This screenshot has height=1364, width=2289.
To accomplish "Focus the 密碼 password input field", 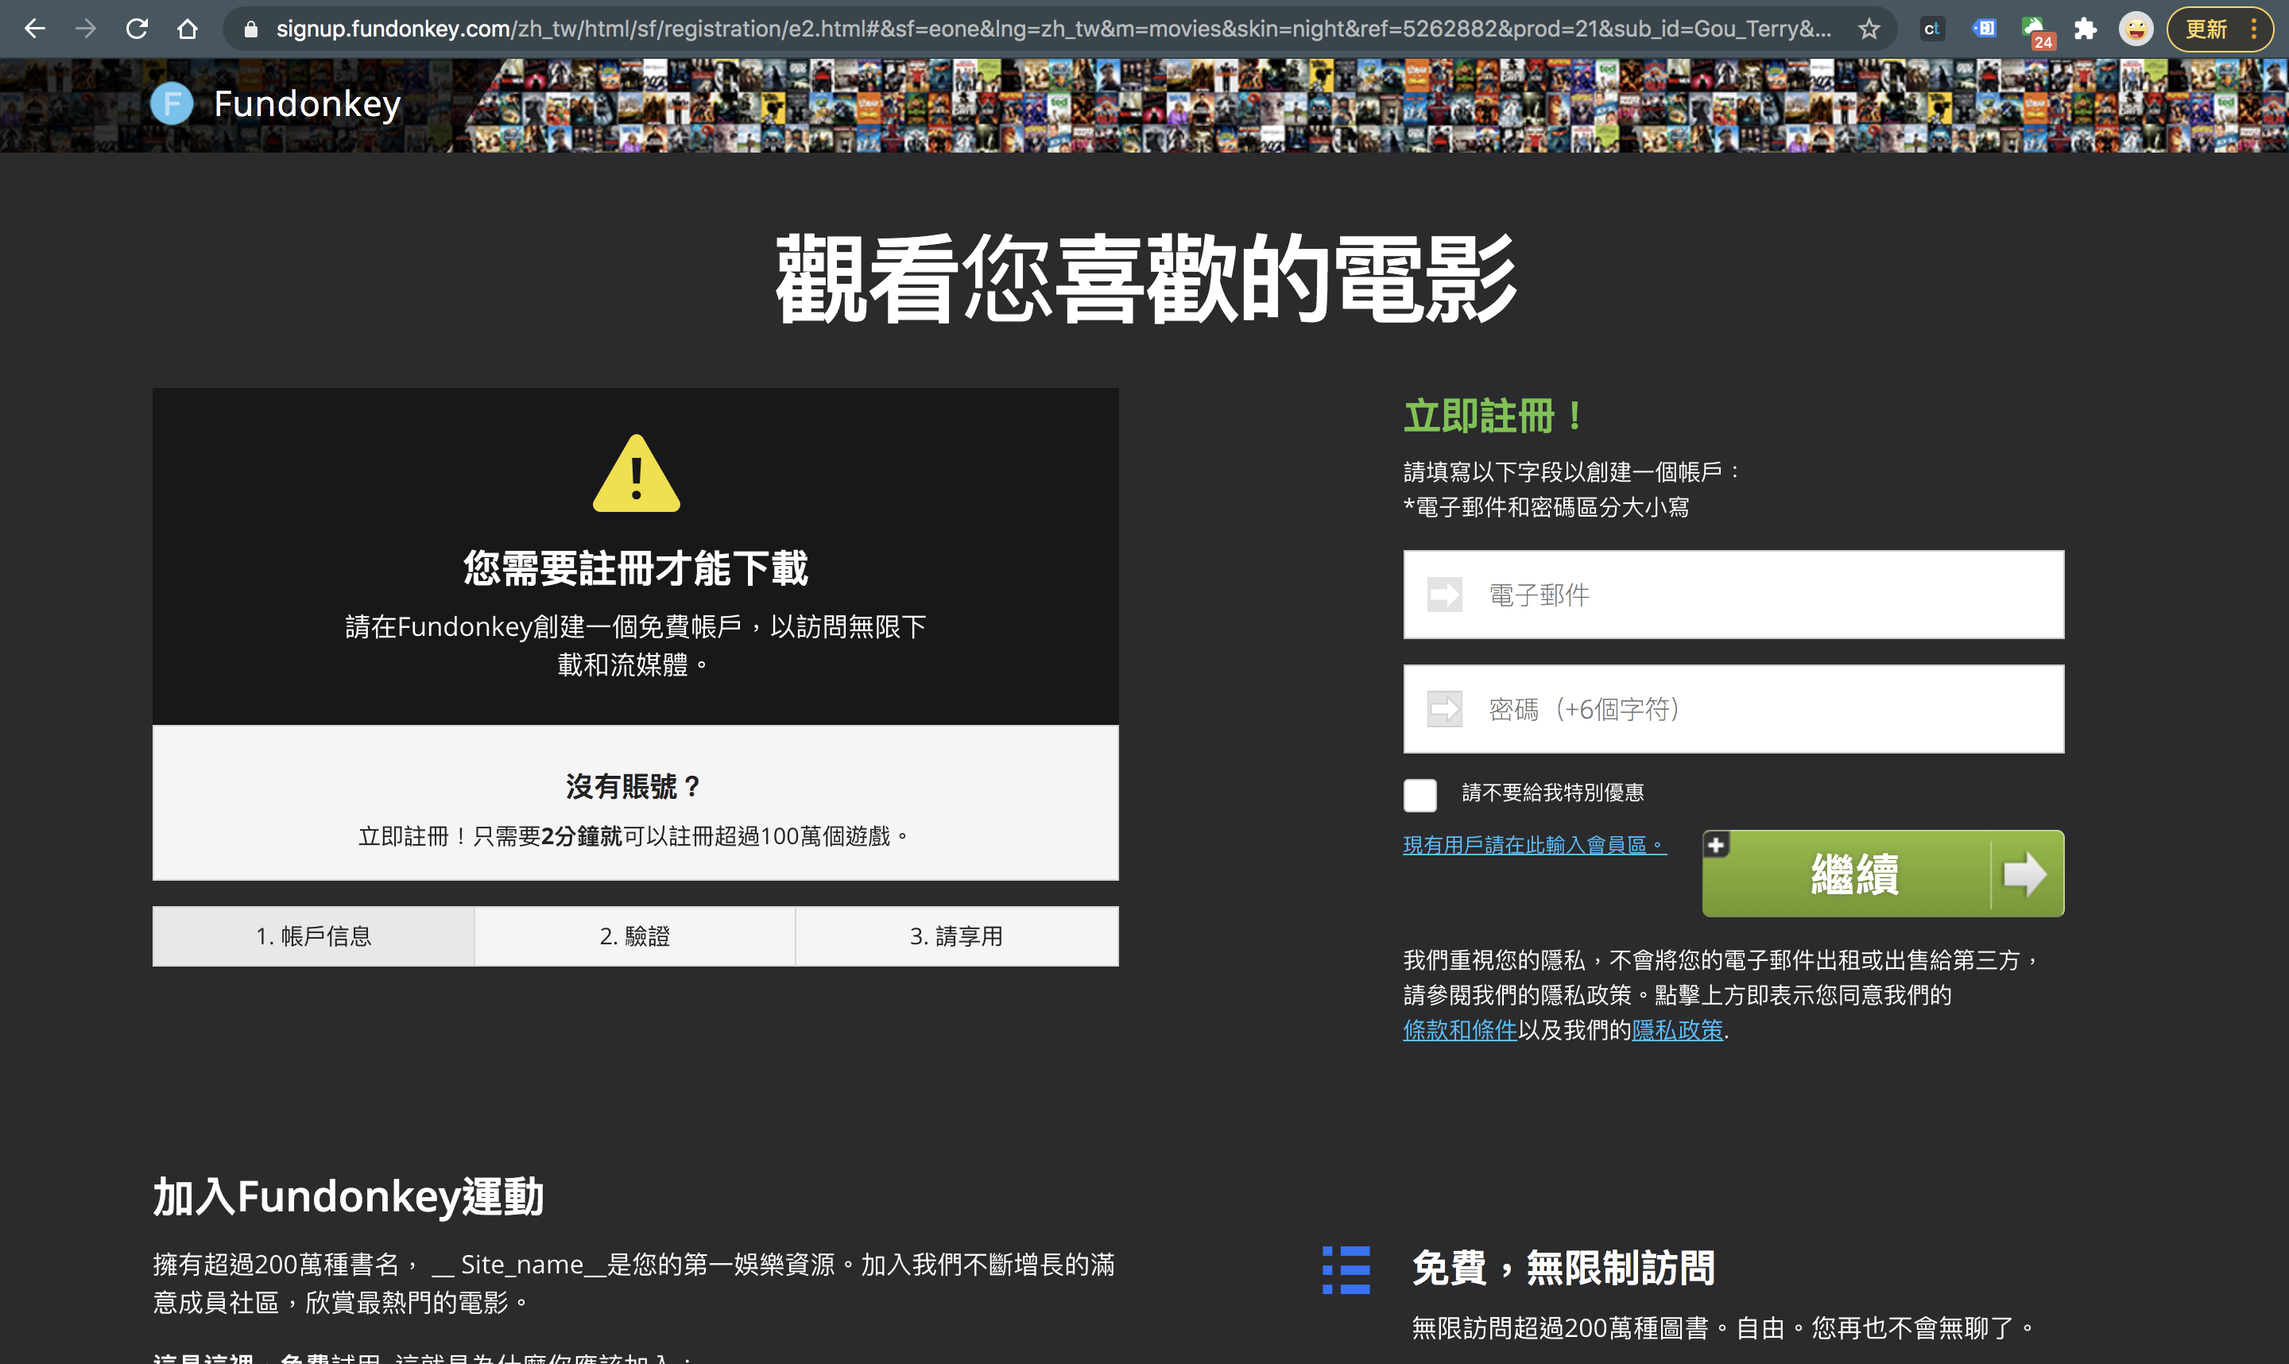I will (1733, 709).
